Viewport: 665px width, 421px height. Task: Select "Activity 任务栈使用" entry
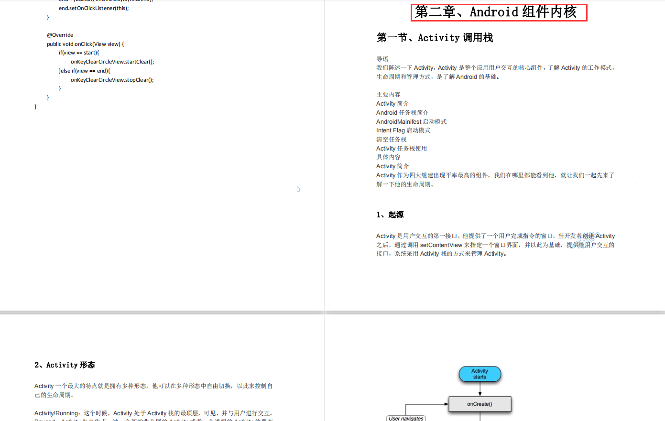pos(401,149)
